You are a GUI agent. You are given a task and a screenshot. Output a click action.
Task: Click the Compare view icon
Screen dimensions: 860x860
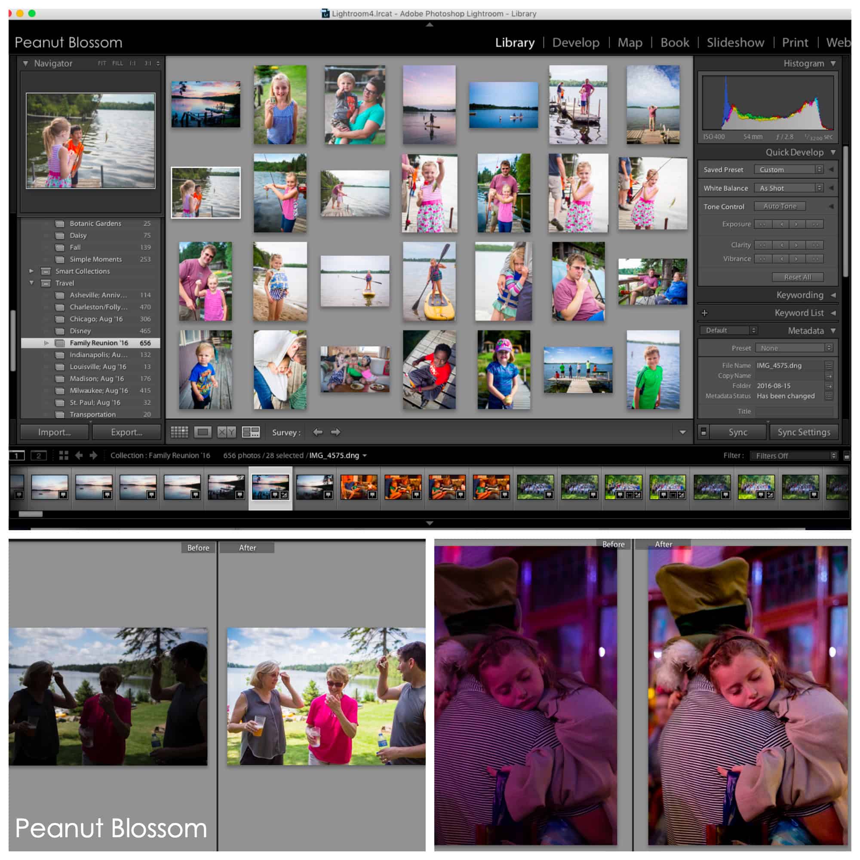pos(226,432)
